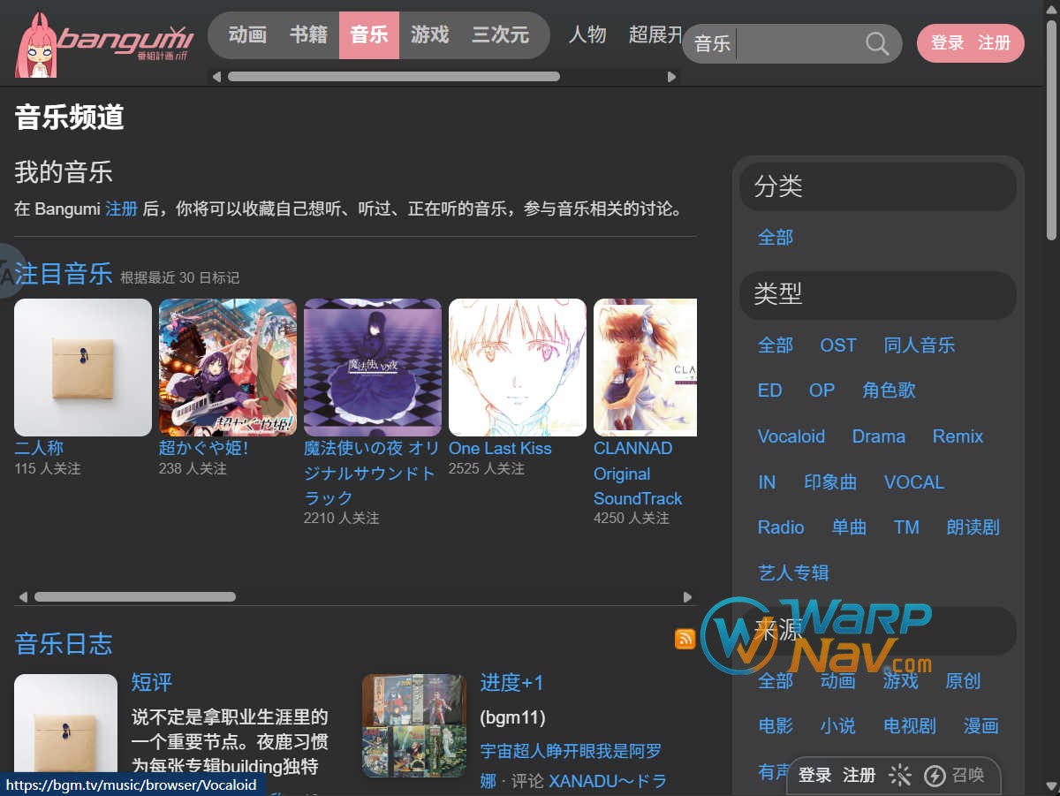Click the magnifier search icon

click(876, 43)
